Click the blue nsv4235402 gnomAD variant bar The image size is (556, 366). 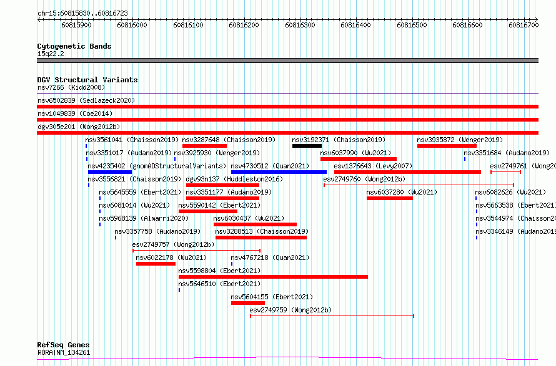pyautogui.click(x=110, y=172)
